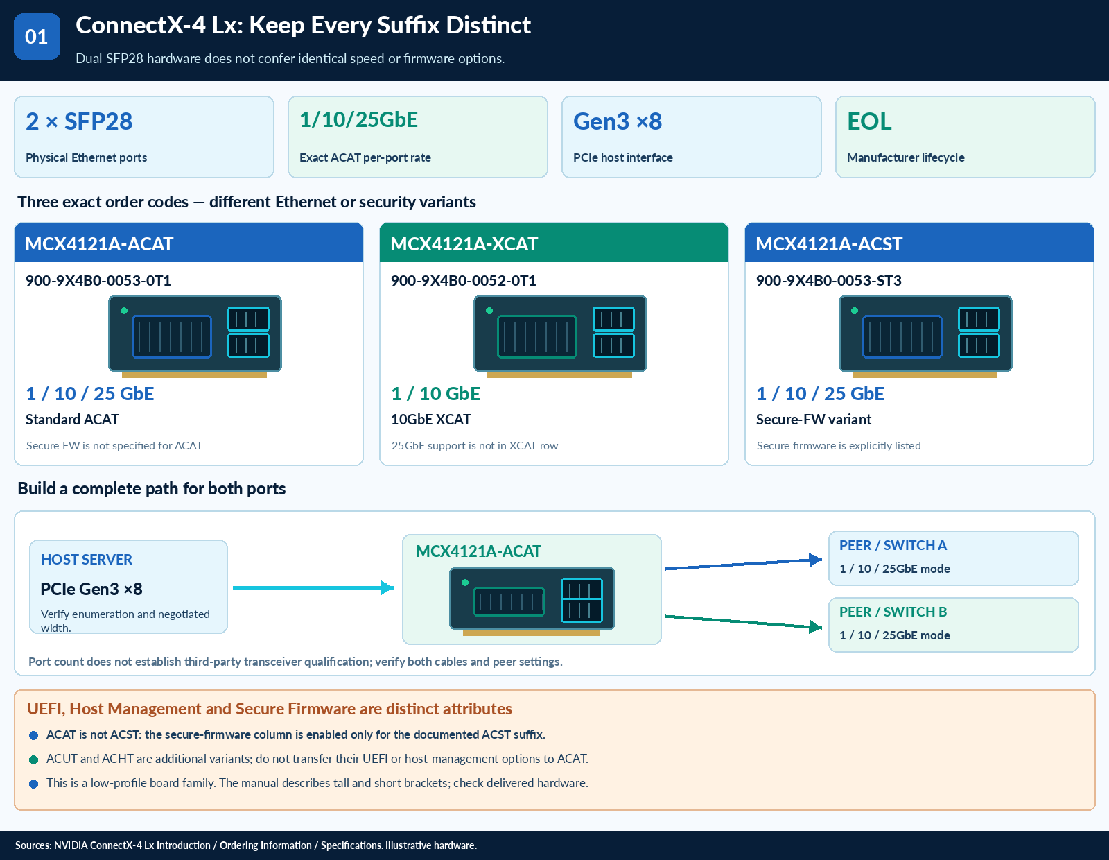Image resolution: width=1109 pixels, height=860 pixels.
Task: Click the Secure-FW variant label
Action: tap(814, 420)
